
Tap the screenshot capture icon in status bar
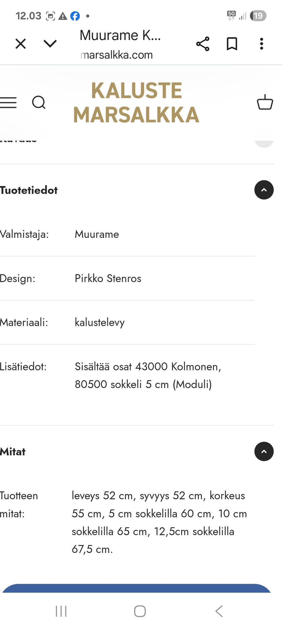[x=51, y=16]
